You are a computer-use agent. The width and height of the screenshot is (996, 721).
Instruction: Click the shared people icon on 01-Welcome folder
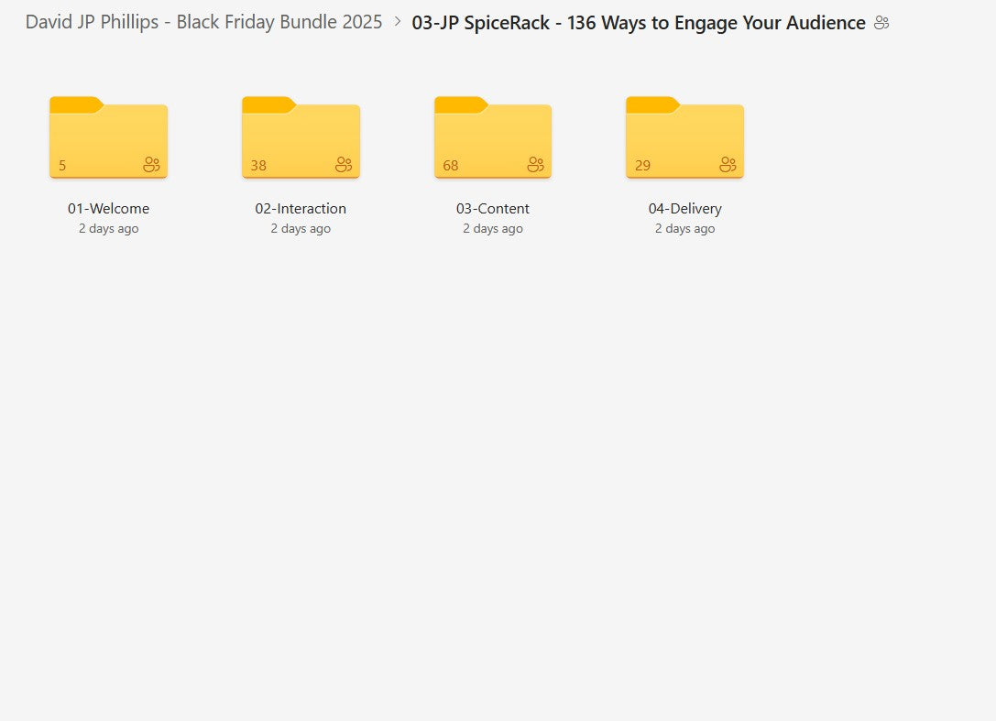point(152,165)
